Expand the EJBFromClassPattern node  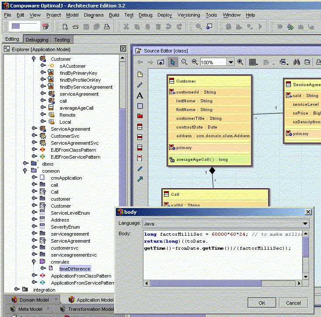point(35,150)
